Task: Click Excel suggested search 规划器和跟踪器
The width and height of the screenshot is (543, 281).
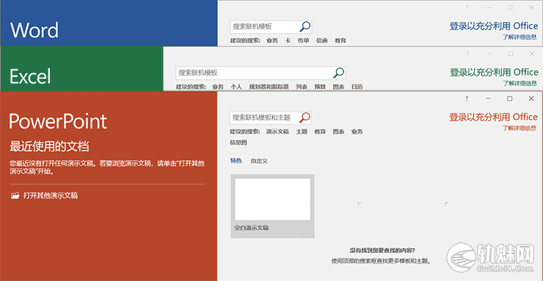Action: pos(269,86)
